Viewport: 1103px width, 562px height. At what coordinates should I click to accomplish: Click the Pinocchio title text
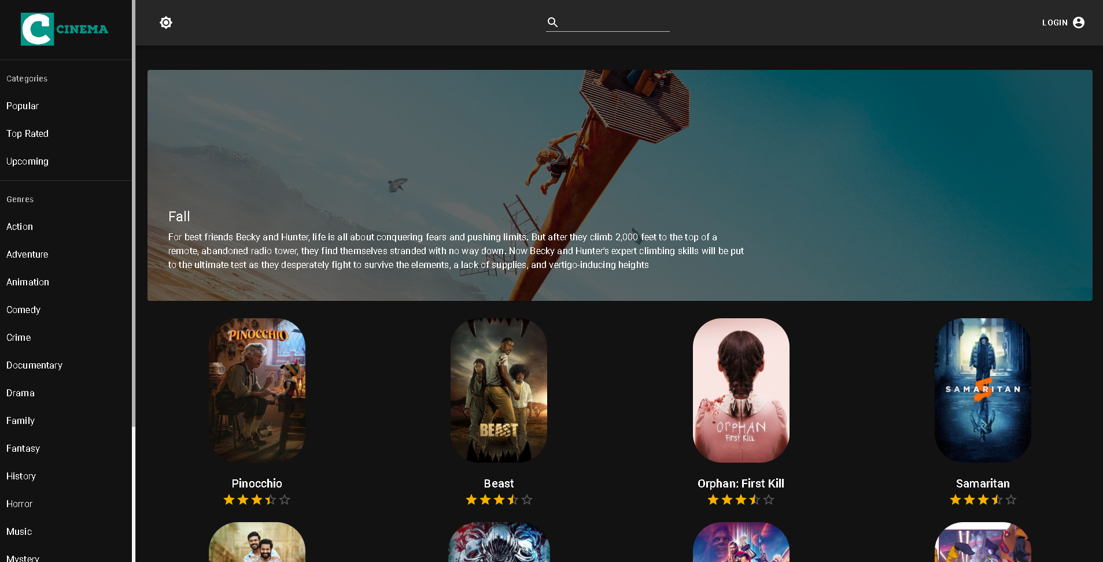(257, 483)
